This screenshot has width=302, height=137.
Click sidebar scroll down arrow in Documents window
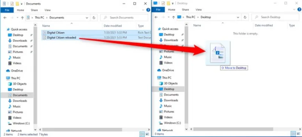click(35, 130)
